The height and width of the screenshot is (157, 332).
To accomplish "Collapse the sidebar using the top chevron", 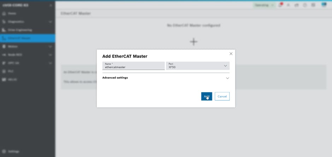I will tap(51, 5).
